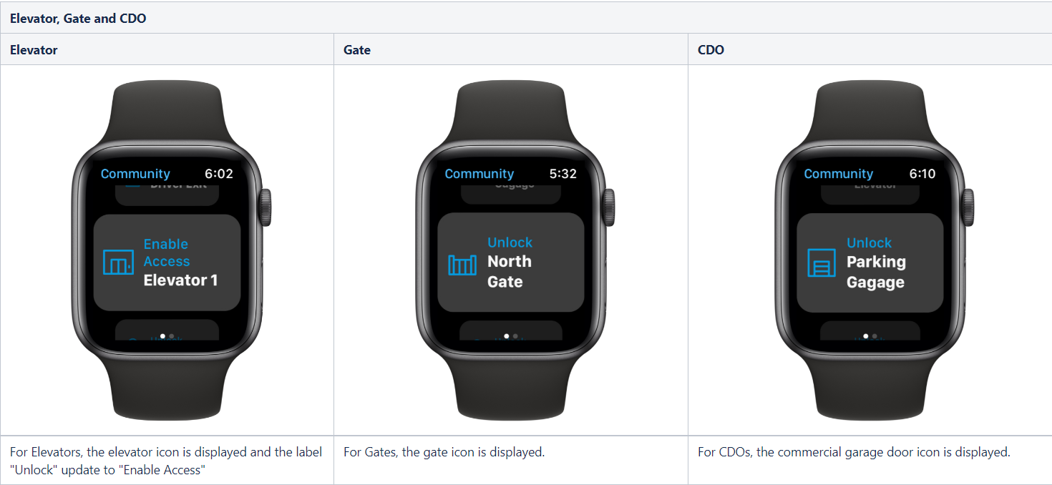Tap Community label on Gate watch
Viewport: 1052px width, 485px height.
[x=479, y=174]
